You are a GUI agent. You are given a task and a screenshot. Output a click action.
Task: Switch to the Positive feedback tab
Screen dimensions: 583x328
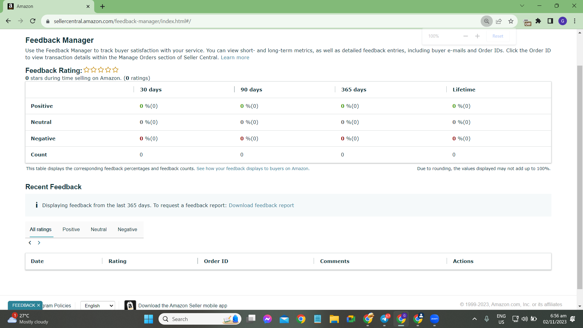(71, 230)
